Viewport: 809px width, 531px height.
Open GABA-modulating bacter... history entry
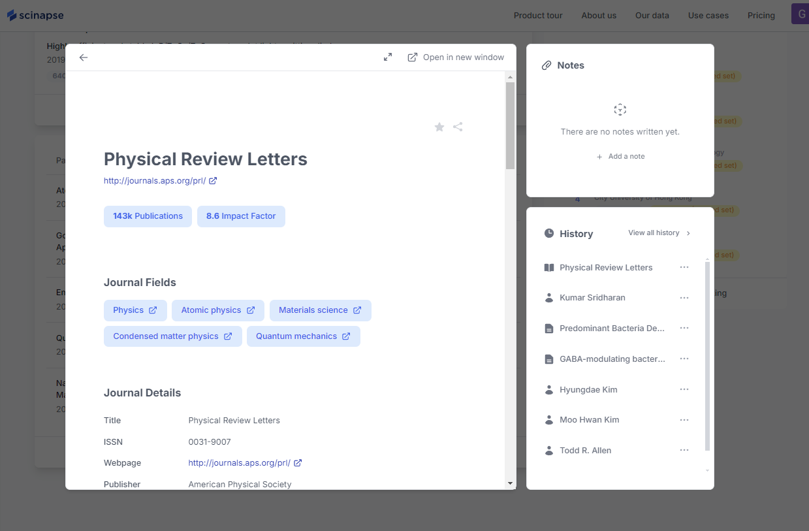612,359
